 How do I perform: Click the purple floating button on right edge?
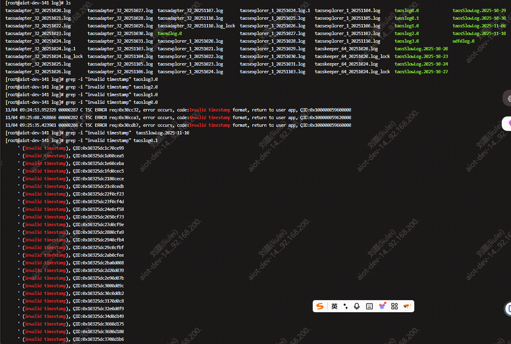(508, 124)
